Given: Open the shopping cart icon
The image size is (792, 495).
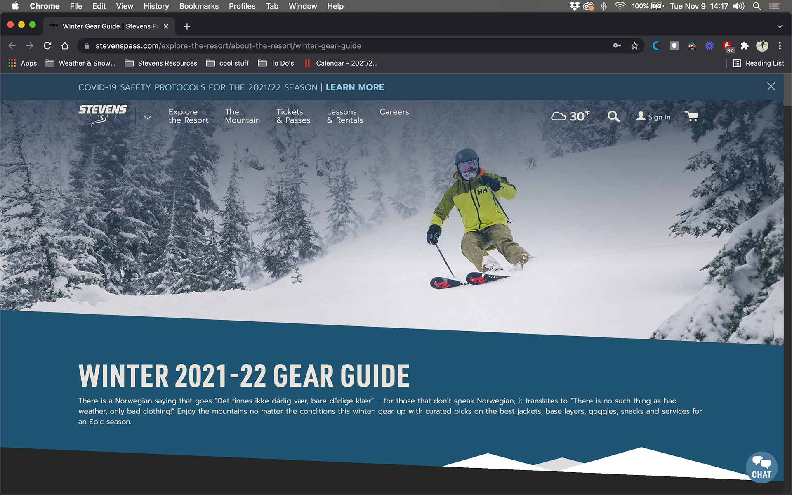Looking at the screenshot, I should (x=691, y=116).
